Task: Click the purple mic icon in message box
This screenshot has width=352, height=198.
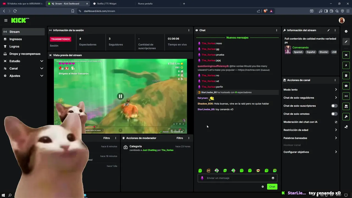Action: click(202, 178)
